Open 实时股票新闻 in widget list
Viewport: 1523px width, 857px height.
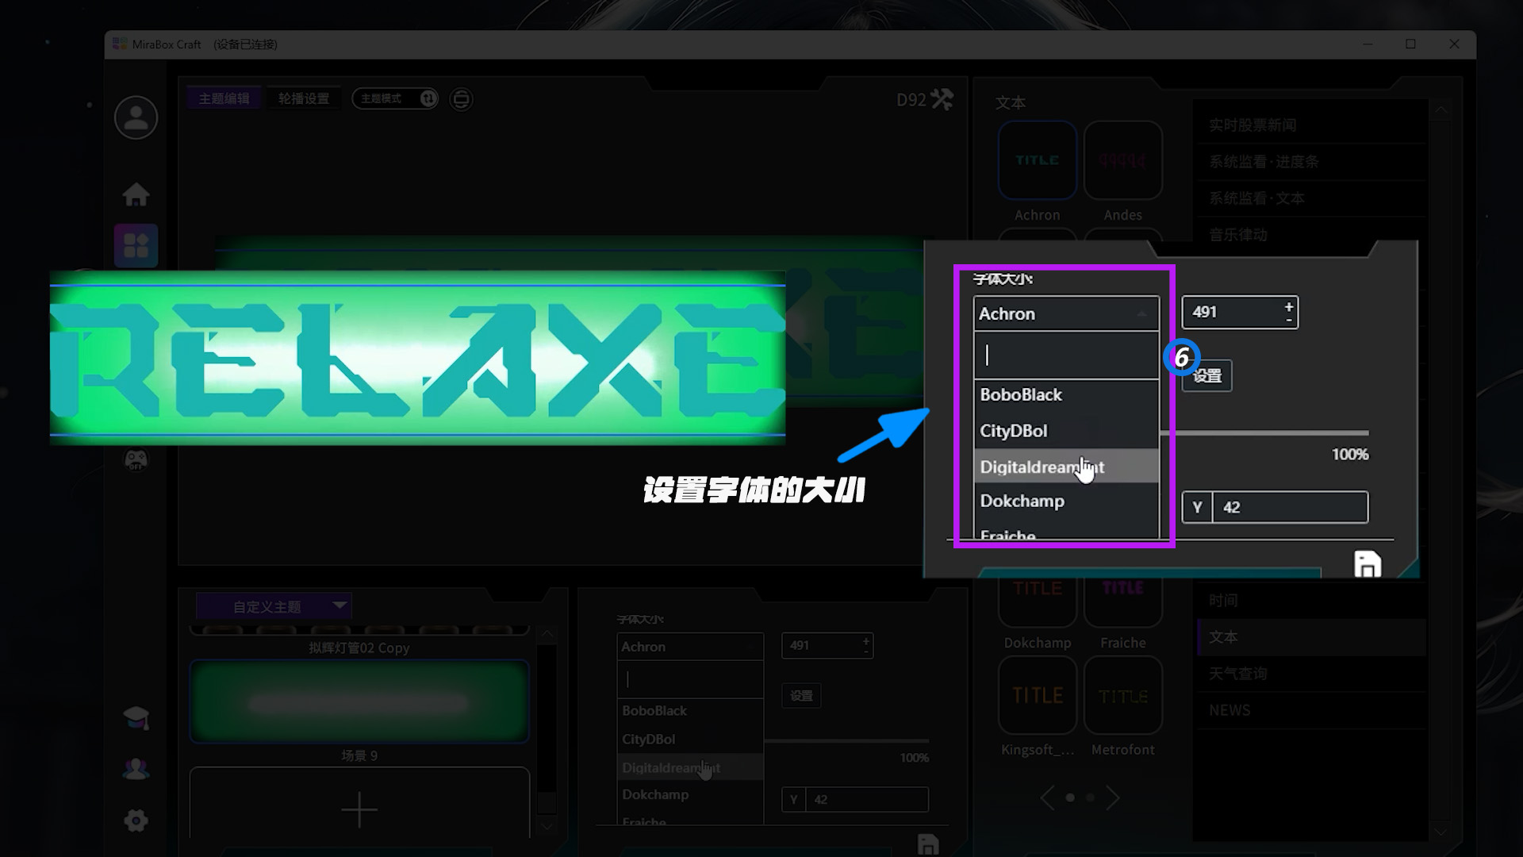(1310, 125)
